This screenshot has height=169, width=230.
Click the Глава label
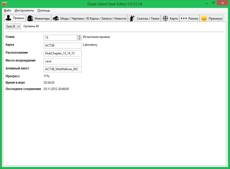click(x=10, y=37)
